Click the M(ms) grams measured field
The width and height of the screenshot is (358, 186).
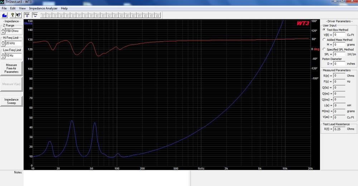pyautogui.click(x=339, y=111)
